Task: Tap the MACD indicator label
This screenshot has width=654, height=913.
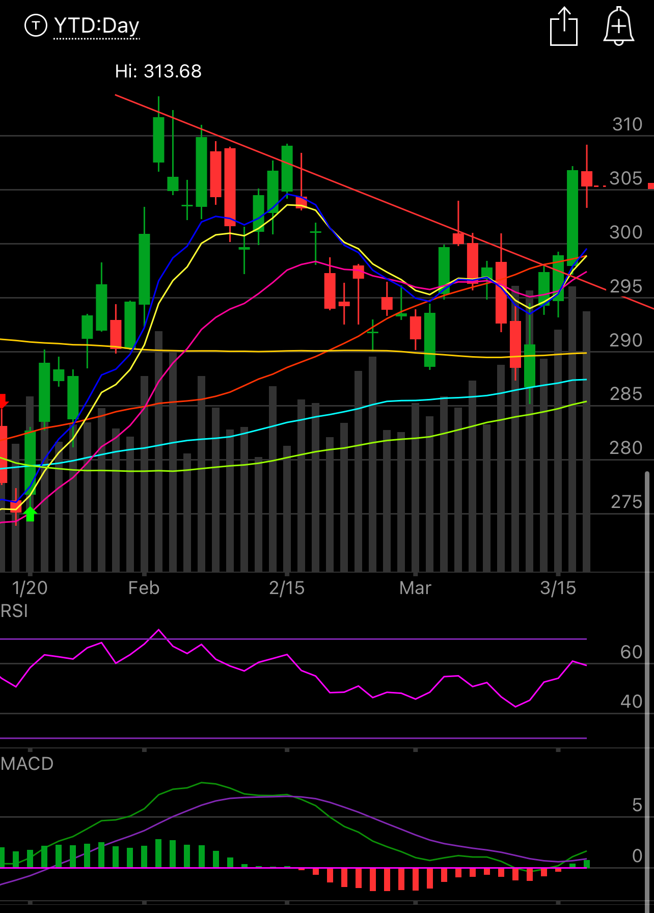Action: point(27,763)
